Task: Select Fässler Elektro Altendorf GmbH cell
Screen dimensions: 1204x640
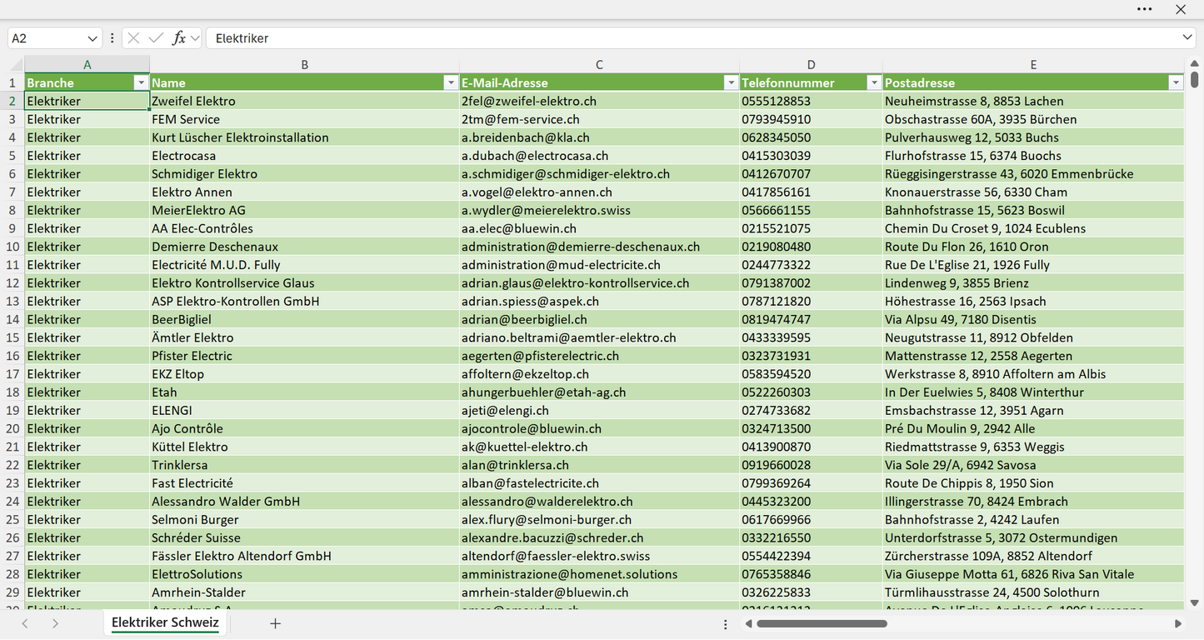Action: coord(304,556)
